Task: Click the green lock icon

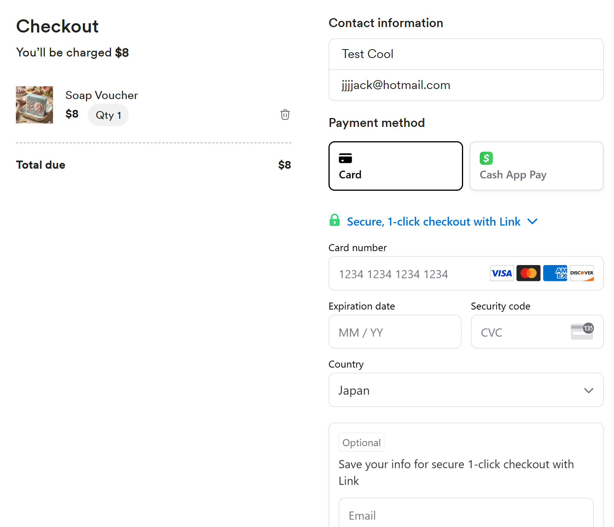Action: pos(334,220)
